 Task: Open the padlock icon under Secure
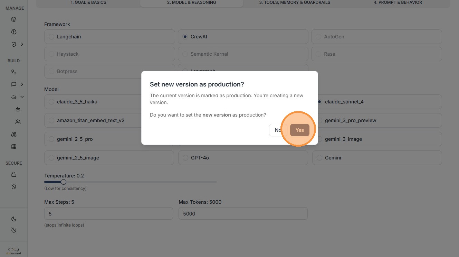tap(14, 174)
